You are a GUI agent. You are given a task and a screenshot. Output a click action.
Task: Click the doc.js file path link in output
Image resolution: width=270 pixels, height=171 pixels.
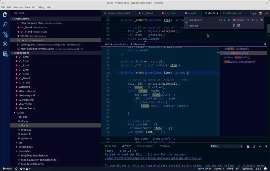pos(153,158)
